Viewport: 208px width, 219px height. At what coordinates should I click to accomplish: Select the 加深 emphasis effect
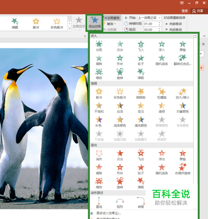pos(120,108)
